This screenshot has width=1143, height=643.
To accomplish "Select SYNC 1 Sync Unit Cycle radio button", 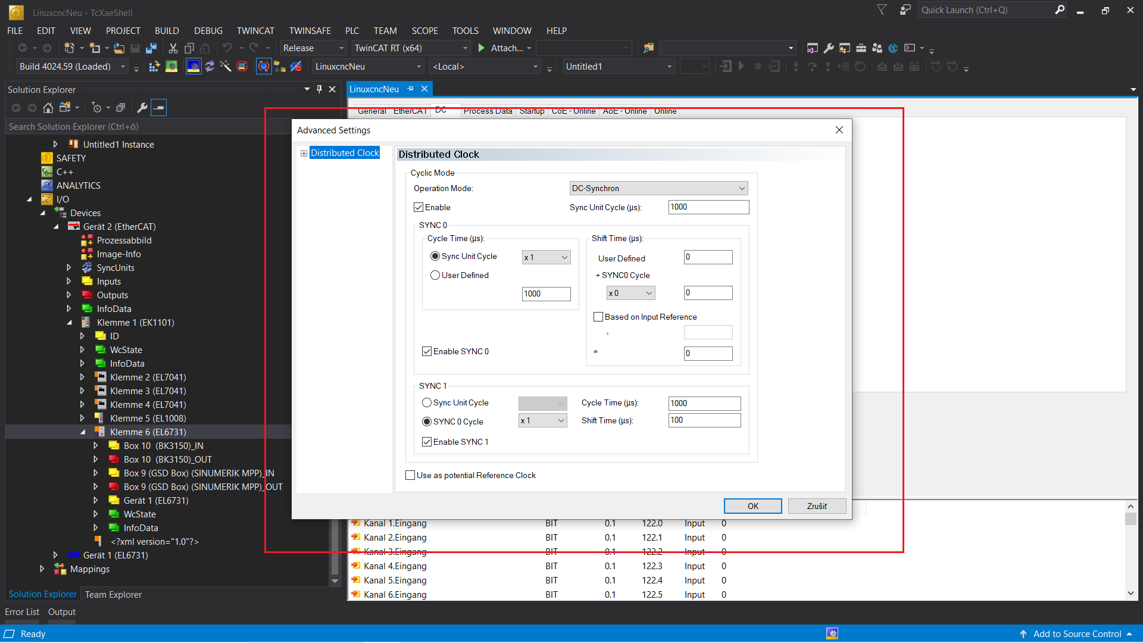I will pos(427,402).
